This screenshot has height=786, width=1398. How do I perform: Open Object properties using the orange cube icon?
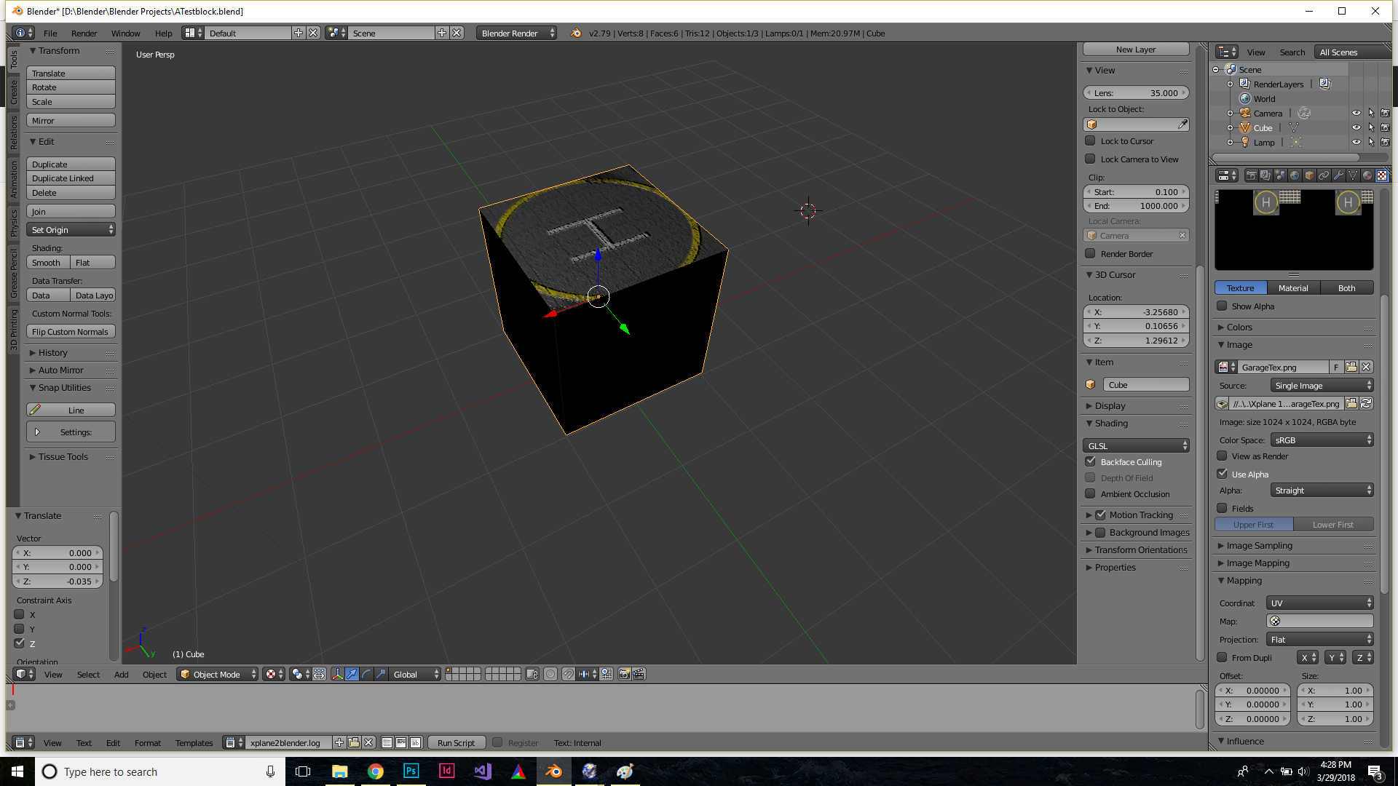point(1308,175)
